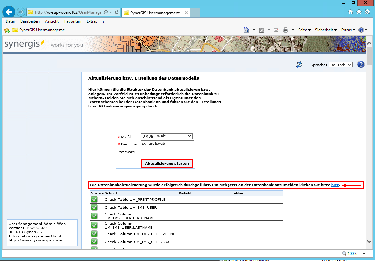The height and width of the screenshot is (261, 375).
Task: Click the Read Mail envelope icon
Action: (x=276, y=30)
